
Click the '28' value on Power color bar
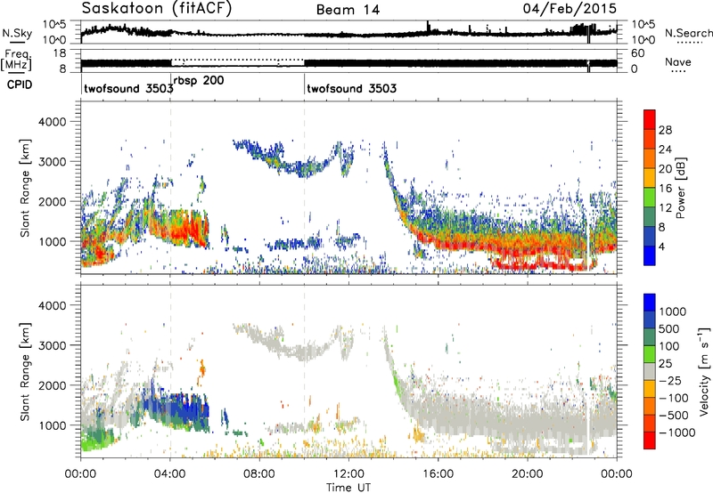click(x=665, y=130)
